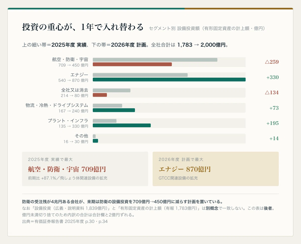
Task: Click the △259 change value
Action: (272, 62)
